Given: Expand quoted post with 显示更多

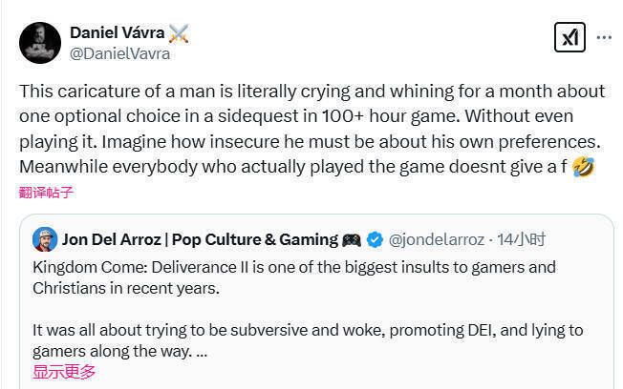Looking at the screenshot, I should (x=64, y=372).
